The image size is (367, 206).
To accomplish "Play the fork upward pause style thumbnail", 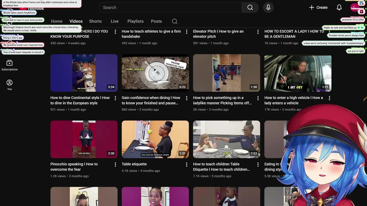I will click(155, 73).
